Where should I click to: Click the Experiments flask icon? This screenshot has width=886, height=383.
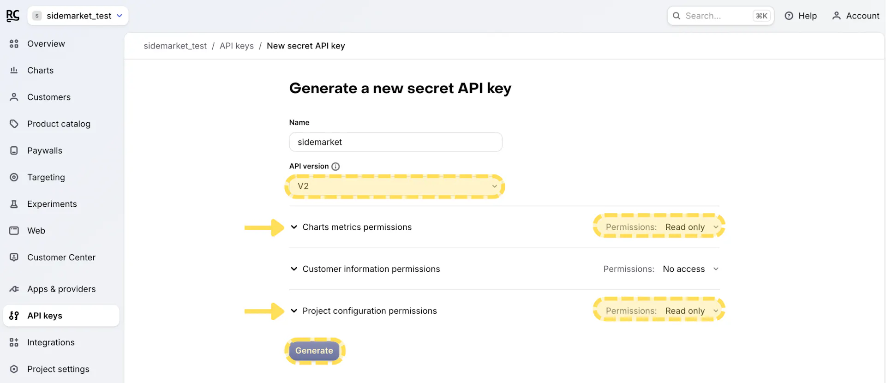coord(14,204)
